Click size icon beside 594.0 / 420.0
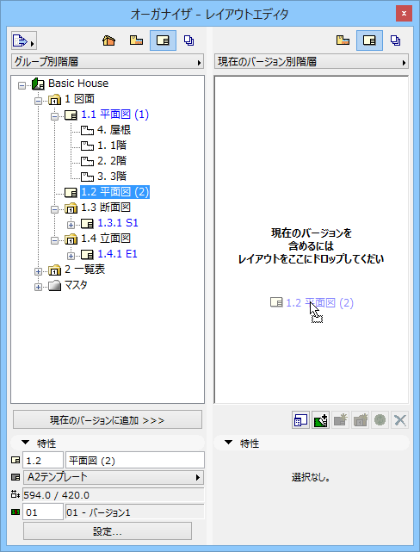420x552 pixels. [x=15, y=494]
